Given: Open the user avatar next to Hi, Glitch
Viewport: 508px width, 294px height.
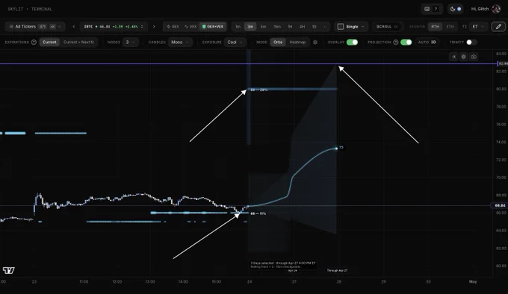Looking at the screenshot, I should [496, 9].
